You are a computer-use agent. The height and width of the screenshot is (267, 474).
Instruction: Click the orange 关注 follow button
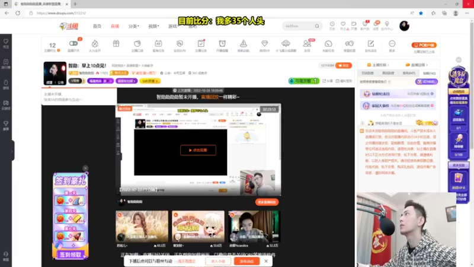tap(344, 65)
